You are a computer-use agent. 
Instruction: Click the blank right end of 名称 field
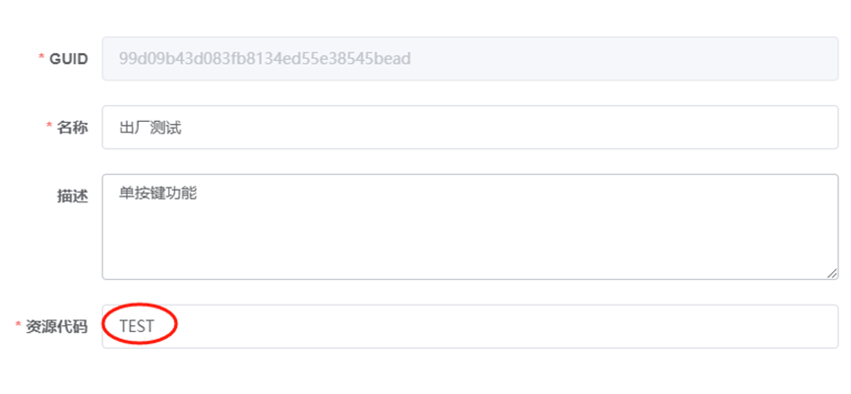click(767, 128)
